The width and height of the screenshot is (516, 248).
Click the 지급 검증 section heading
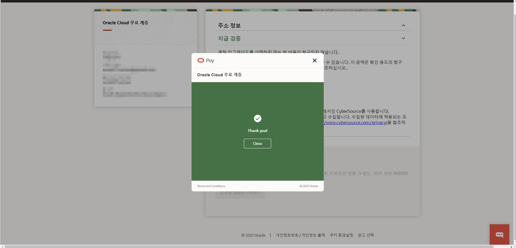(x=229, y=38)
